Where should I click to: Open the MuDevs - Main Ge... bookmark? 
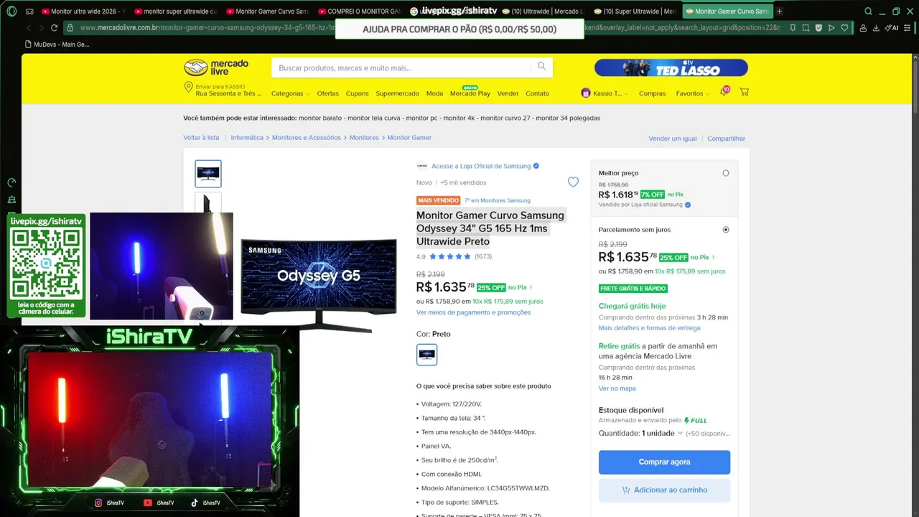coord(57,44)
